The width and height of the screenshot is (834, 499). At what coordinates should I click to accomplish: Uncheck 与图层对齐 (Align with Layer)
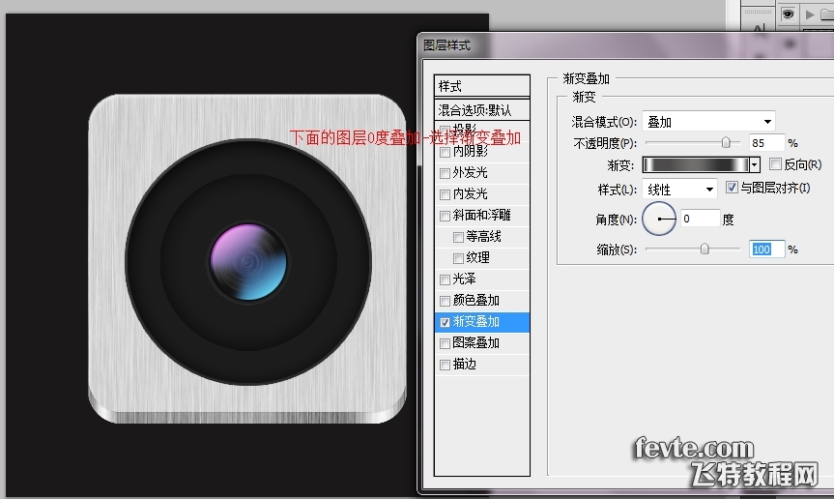(732, 188)
